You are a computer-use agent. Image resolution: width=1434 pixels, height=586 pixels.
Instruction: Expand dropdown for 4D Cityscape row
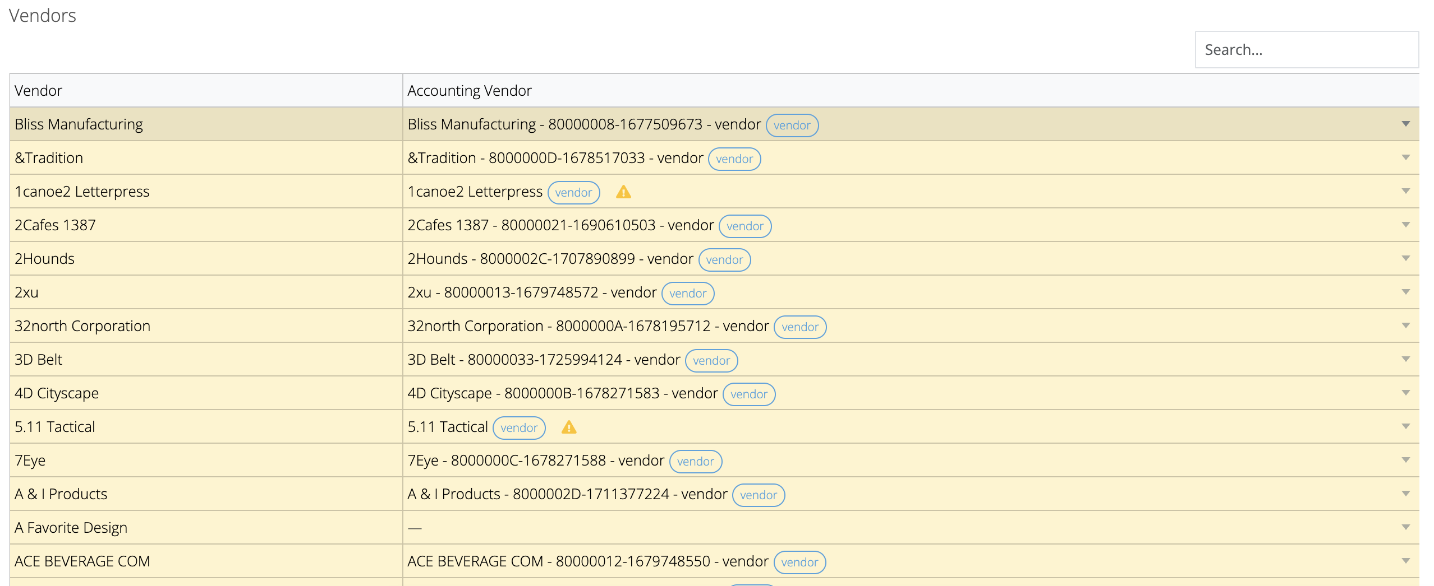coord(1405,393)
